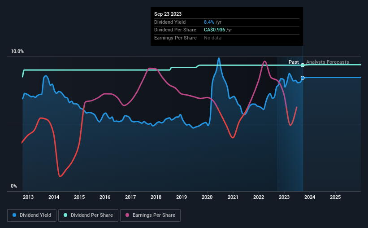Click the CA$0.936 dividend per share value
The image size is (368, 228).
pos(215,30)
